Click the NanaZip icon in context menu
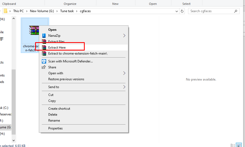Viewport: 245px width, 147px height. (44, 36)
